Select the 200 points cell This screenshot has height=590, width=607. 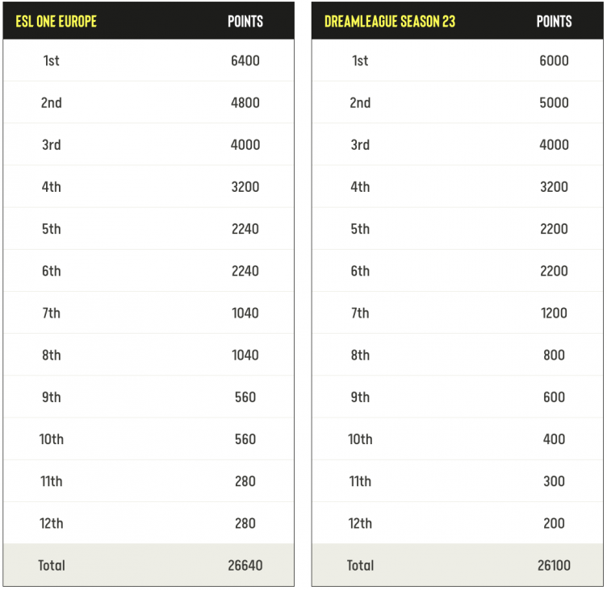coord(554,523)
